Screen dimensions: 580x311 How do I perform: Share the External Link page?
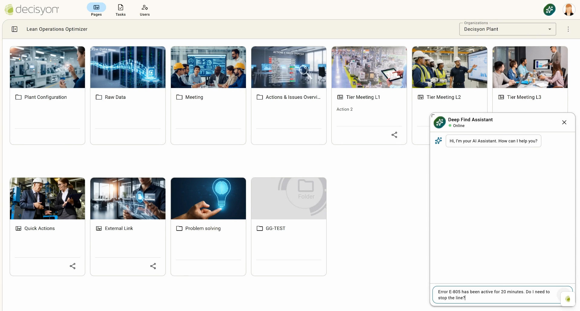coord(153,266)
